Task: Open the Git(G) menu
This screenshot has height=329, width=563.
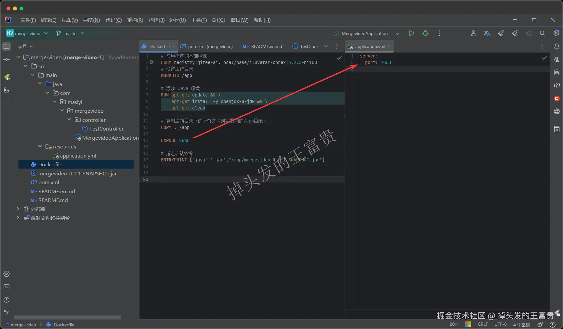Action: (x=218, y=20)
